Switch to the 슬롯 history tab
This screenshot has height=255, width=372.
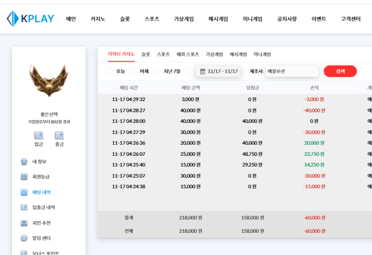146,54
